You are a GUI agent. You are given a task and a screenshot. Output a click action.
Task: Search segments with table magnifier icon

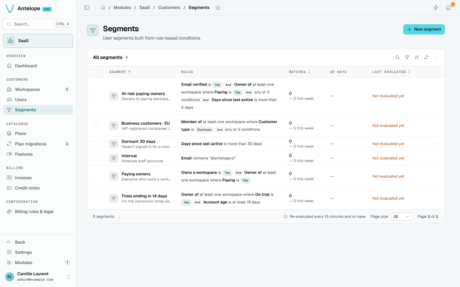(x=397, y=57)
